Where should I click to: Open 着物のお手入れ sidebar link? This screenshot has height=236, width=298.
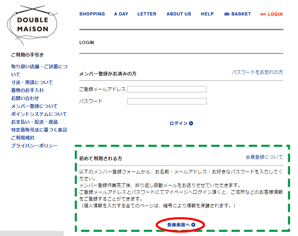pyautogui.click(x=27, y=90)
